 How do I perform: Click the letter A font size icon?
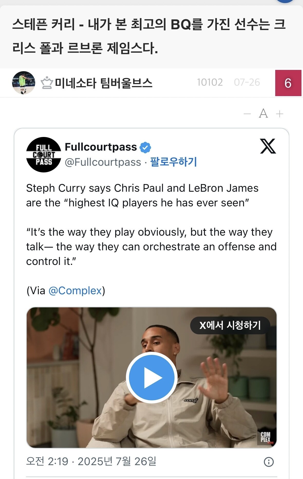click(x=263, y=113)
